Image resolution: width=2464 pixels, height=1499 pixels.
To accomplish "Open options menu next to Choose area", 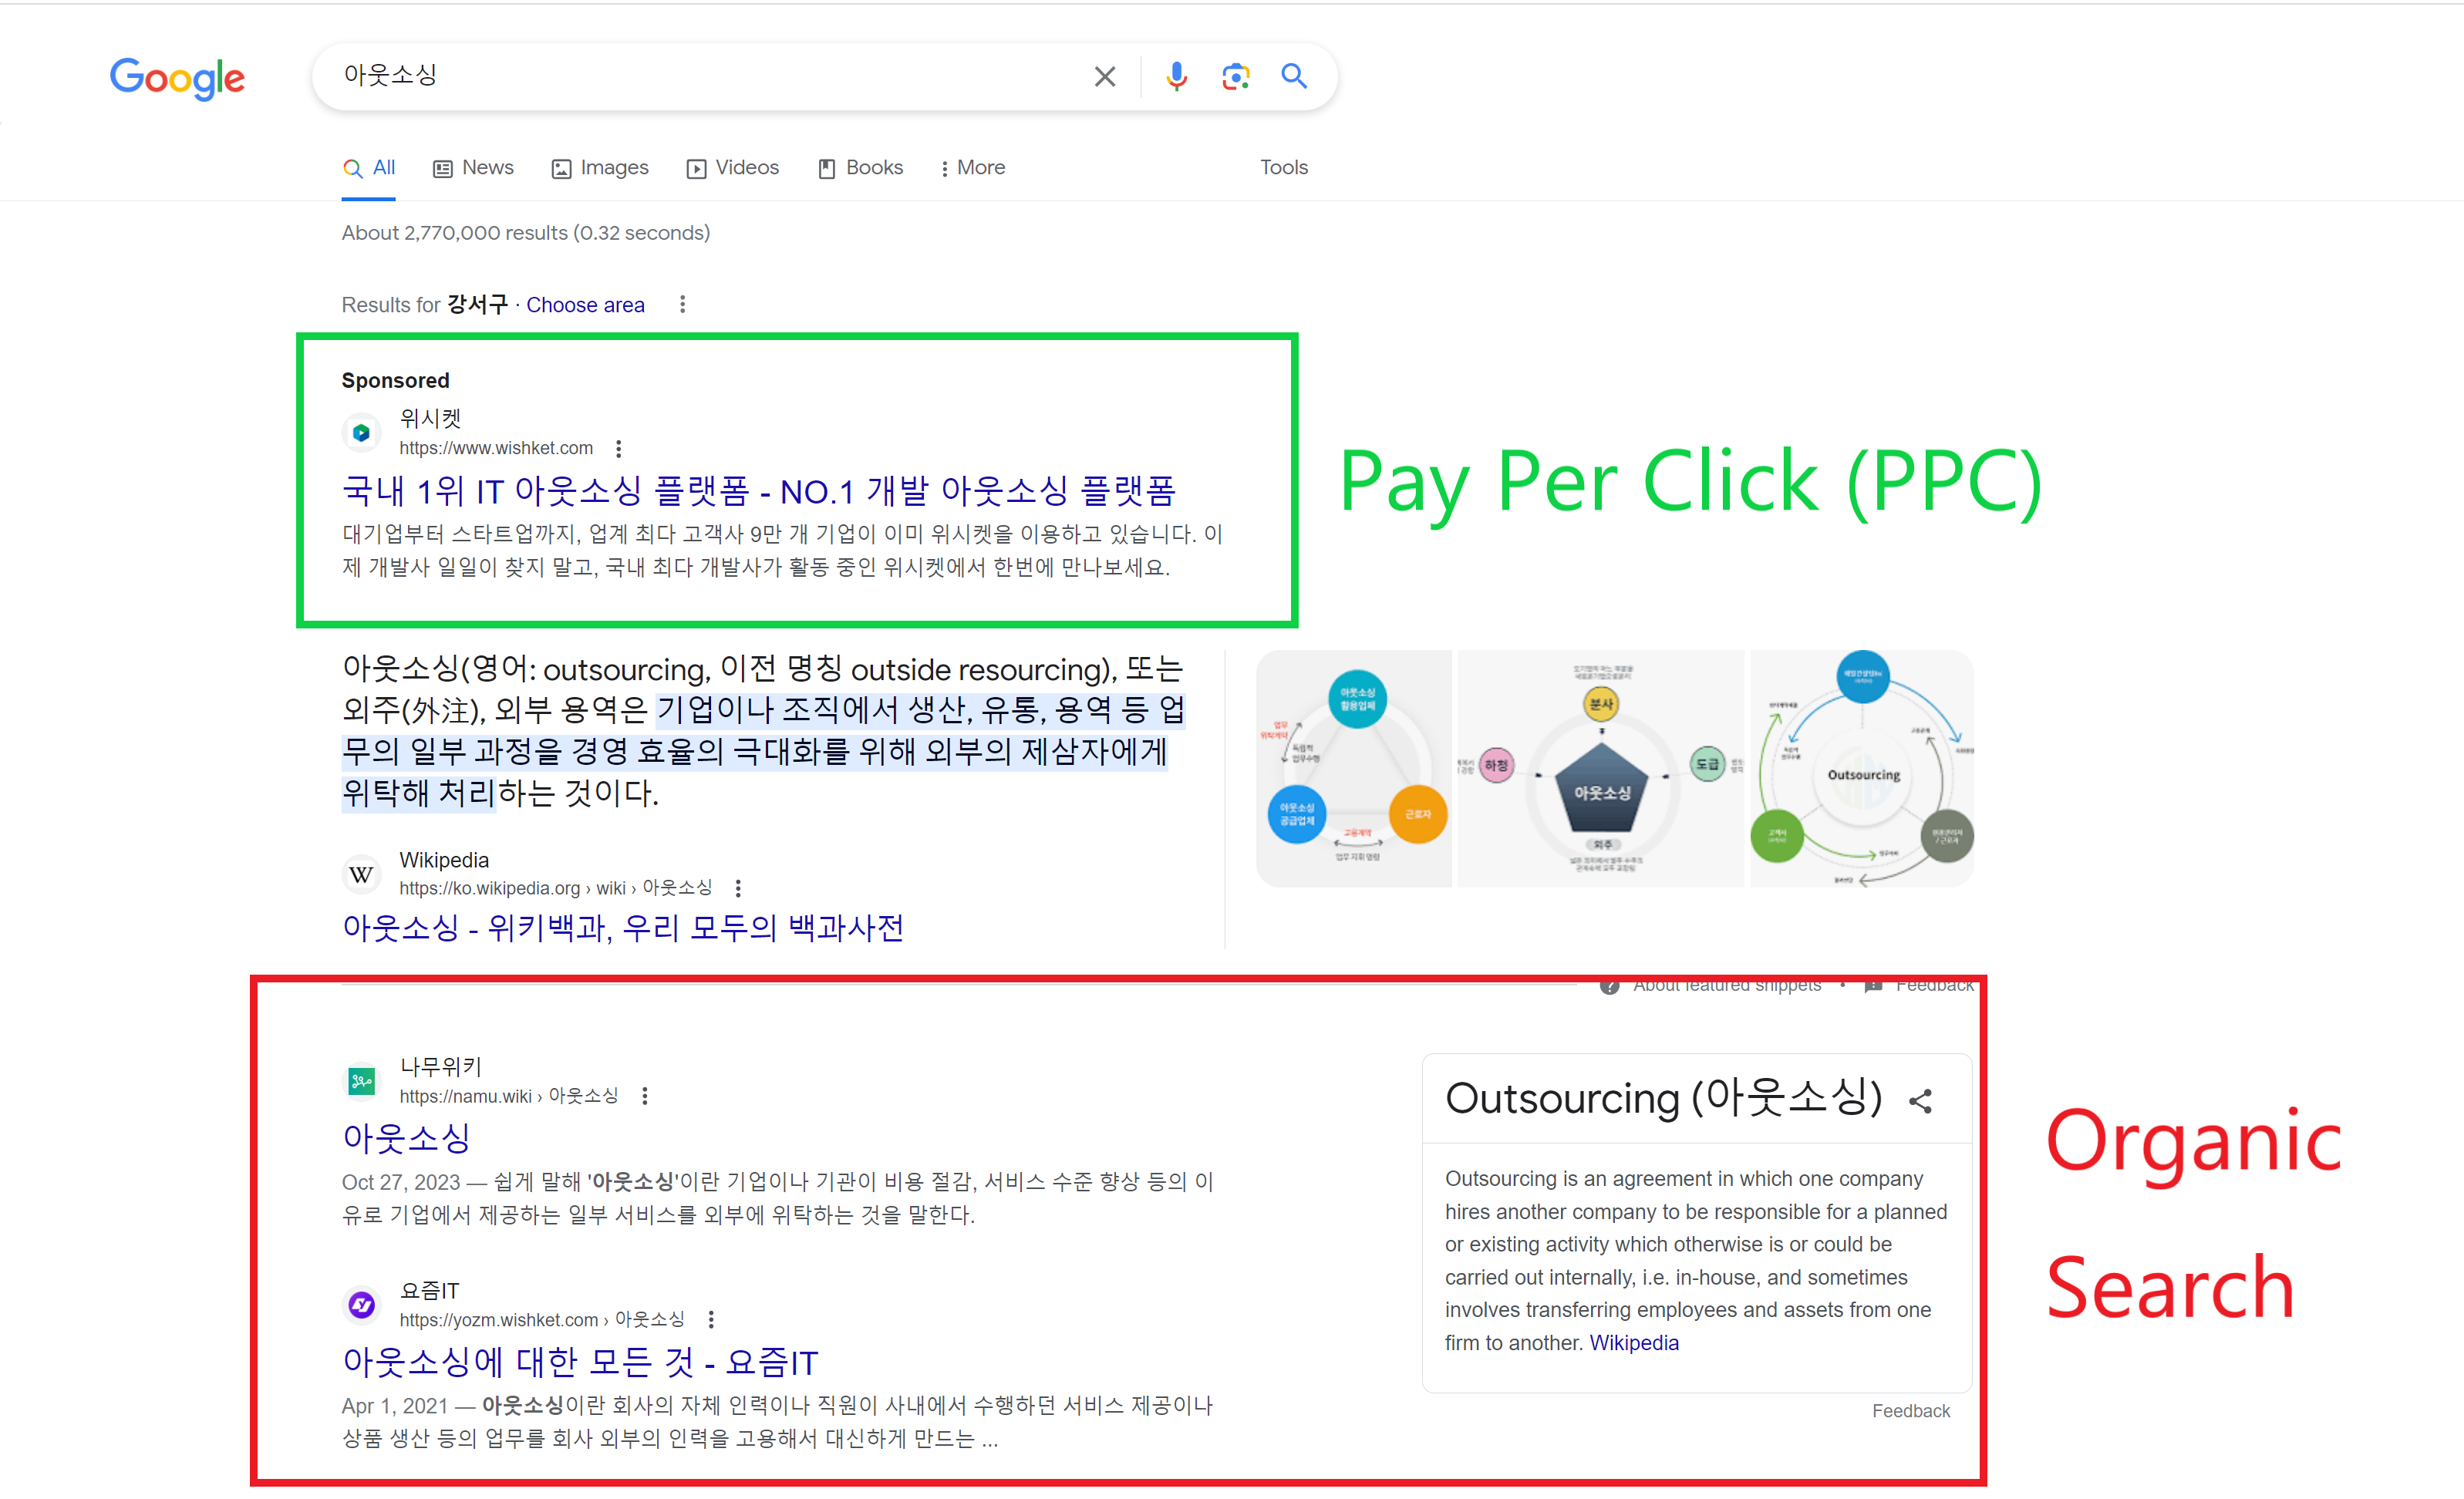I will coord(682,304).
